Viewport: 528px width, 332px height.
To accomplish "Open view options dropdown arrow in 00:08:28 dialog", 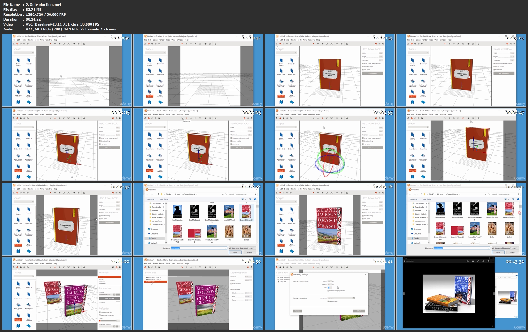I will pyautogui.click(x=245, y=199).
